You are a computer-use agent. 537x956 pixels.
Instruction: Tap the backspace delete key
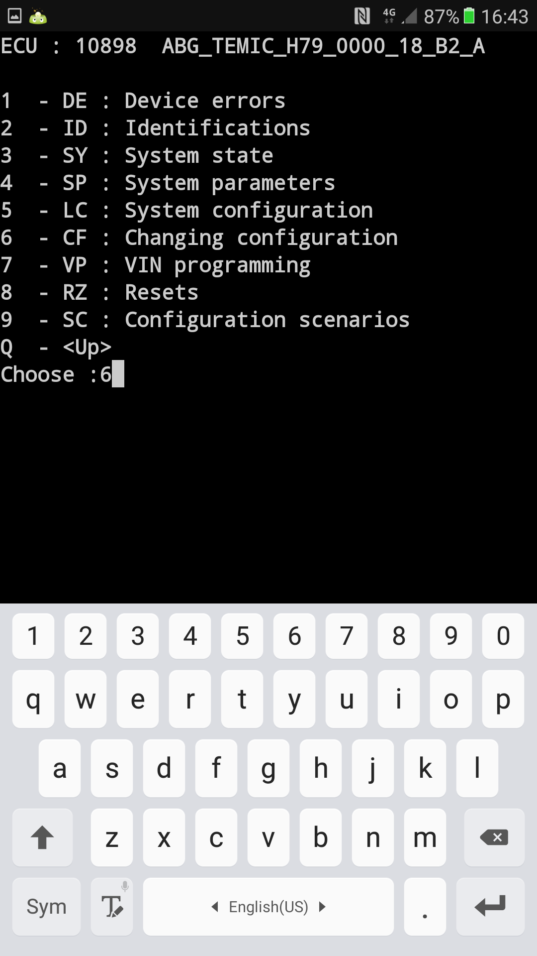tap(494, 837)
